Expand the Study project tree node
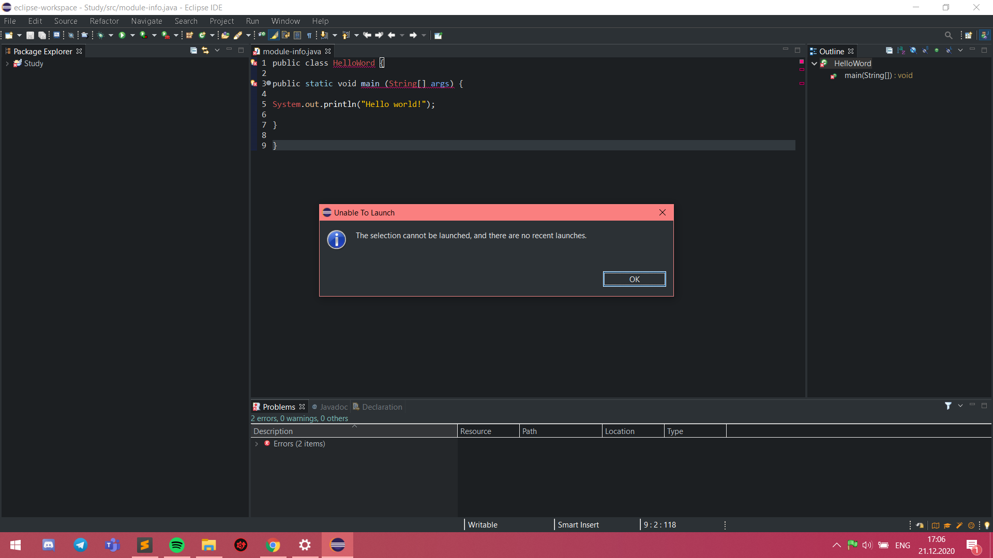 tap(7, 64)
